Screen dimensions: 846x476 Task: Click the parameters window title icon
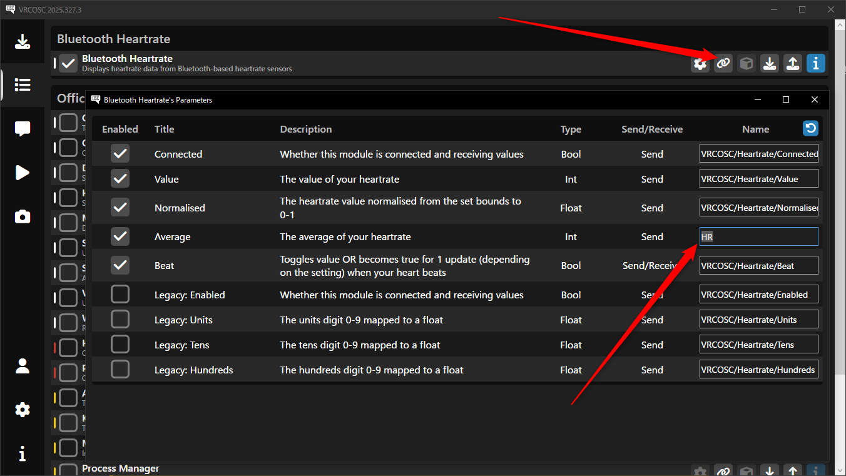(x=96, y=99)
